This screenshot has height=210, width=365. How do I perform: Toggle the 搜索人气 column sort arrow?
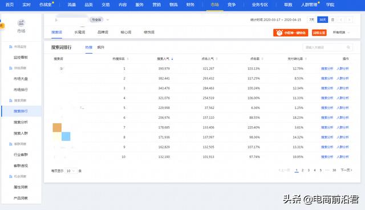pos(172,59)
